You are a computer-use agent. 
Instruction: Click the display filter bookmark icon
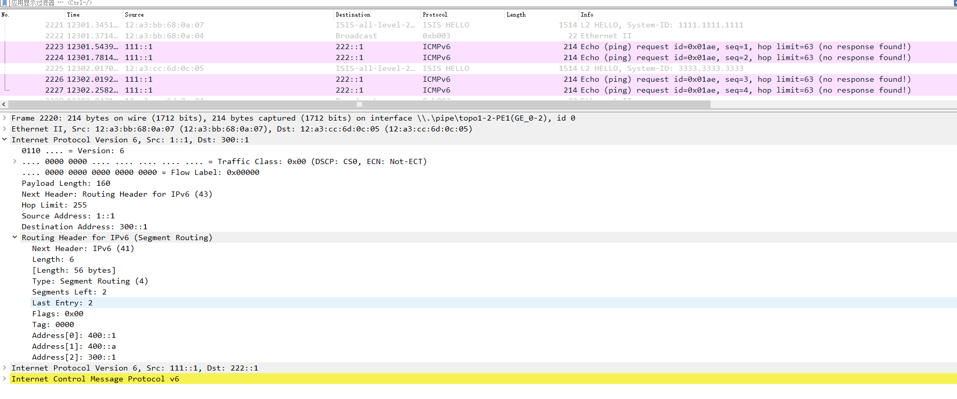click(x=5, y=3)
